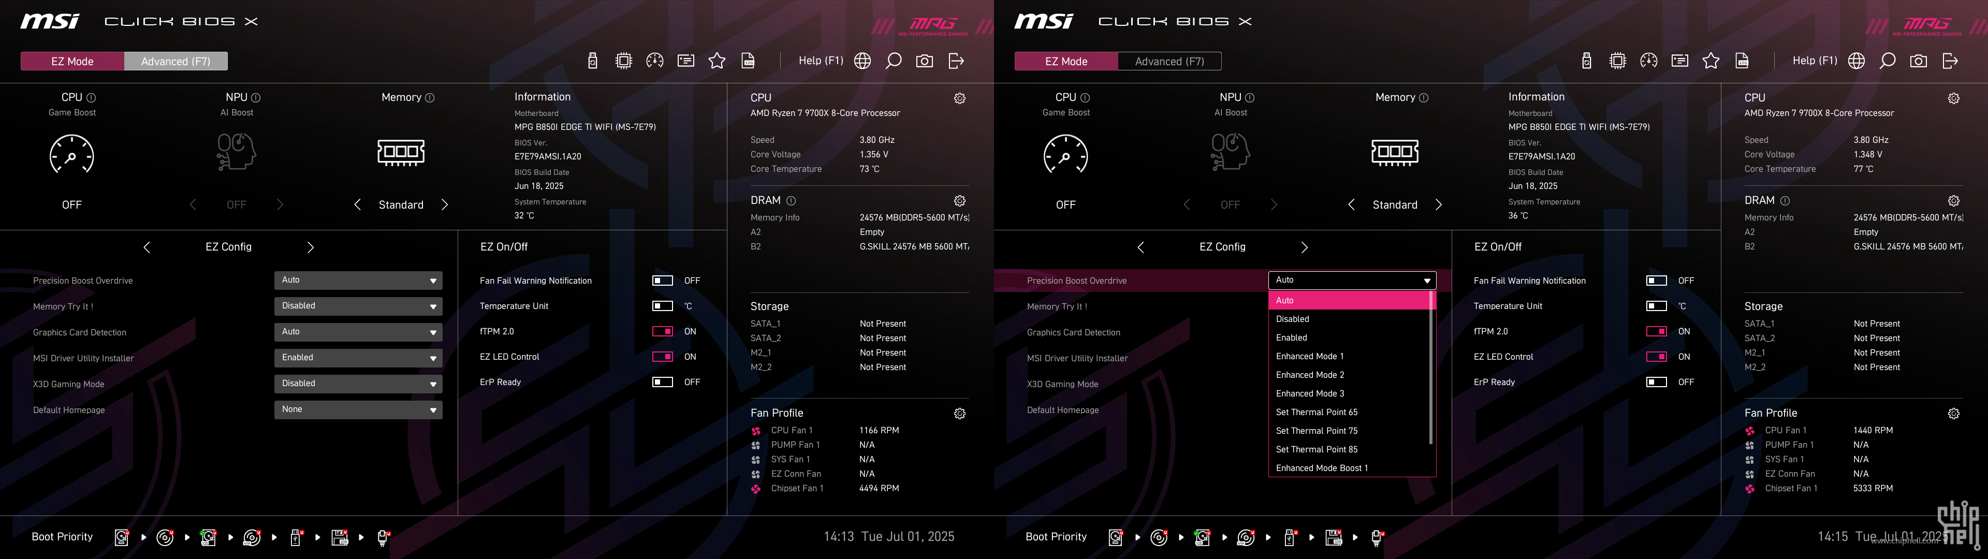This screenshot has width=1988, height=559.
Task: Open Graphics Card Detection dropdown, left screen
Action: click(x=358, y=332)
